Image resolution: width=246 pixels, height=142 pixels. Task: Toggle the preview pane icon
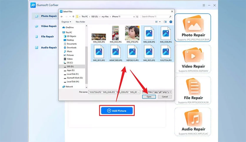coord(165,22)
